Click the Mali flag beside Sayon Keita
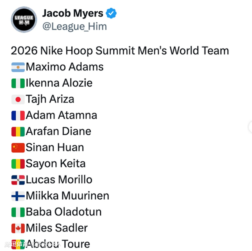Image resolution: width=252 pixels, height=251 pixels. coord(18,164)
